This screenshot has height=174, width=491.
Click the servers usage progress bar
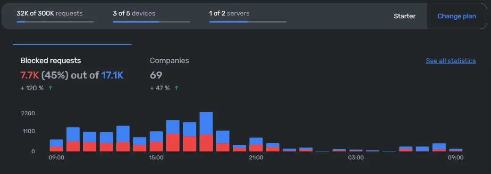click(x=248, y=22)
